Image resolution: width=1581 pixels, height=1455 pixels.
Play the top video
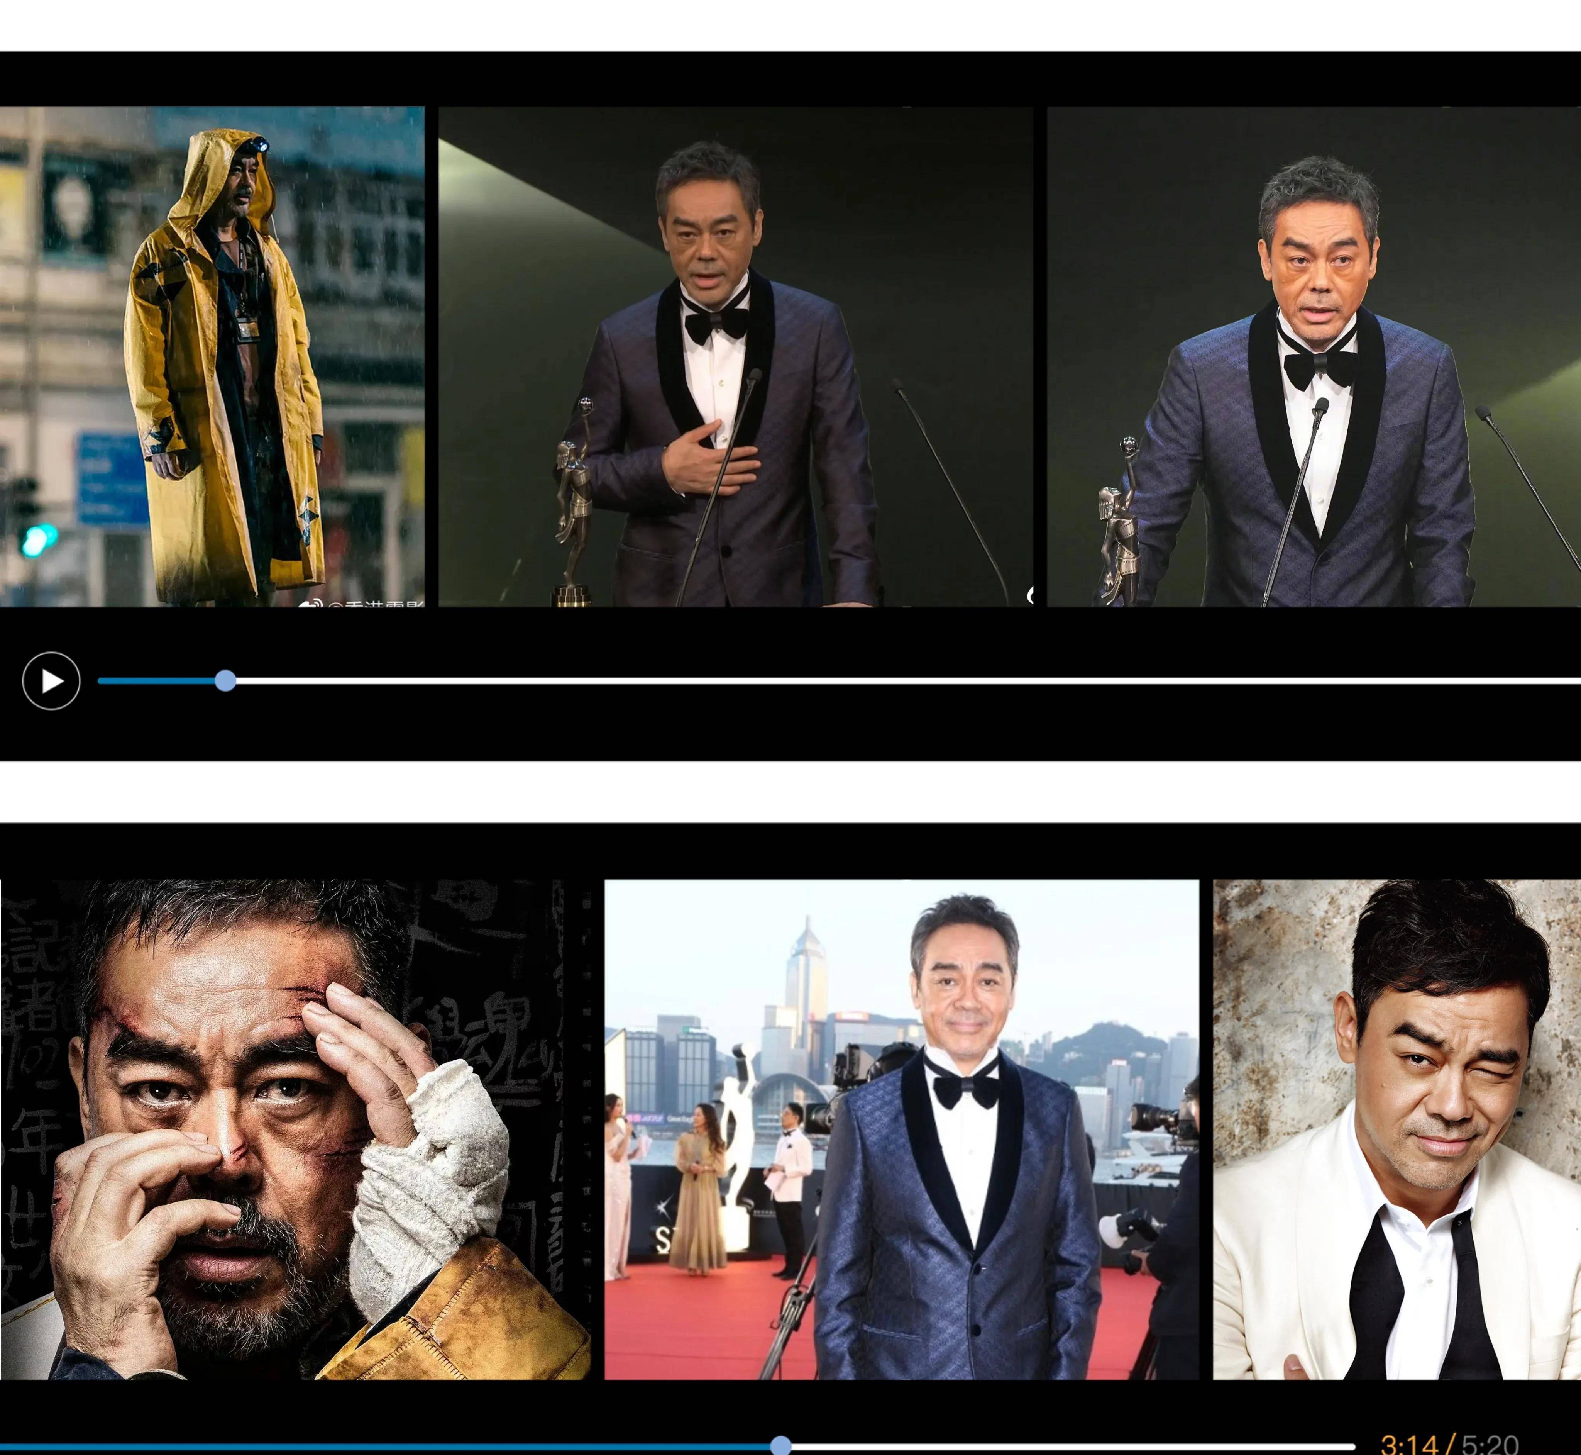(x=51, y=681)
